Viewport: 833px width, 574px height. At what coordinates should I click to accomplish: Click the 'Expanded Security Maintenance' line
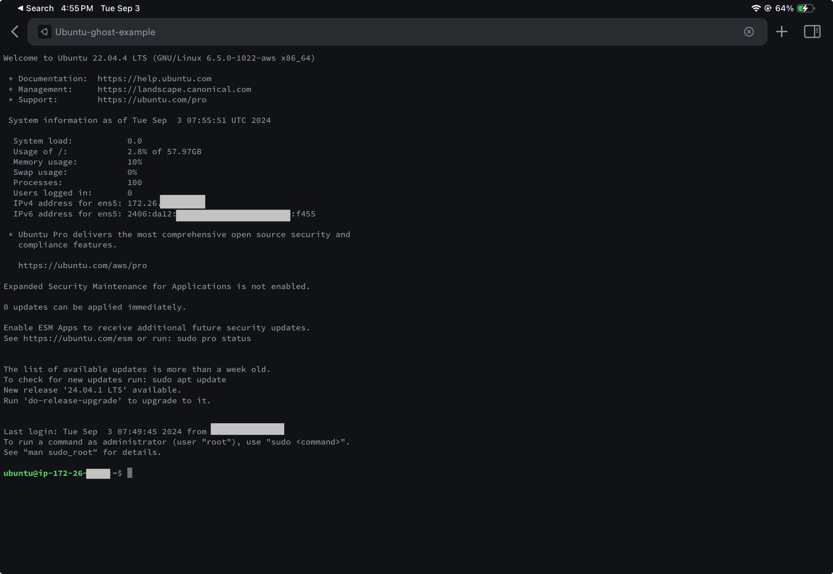coord(157,286)
